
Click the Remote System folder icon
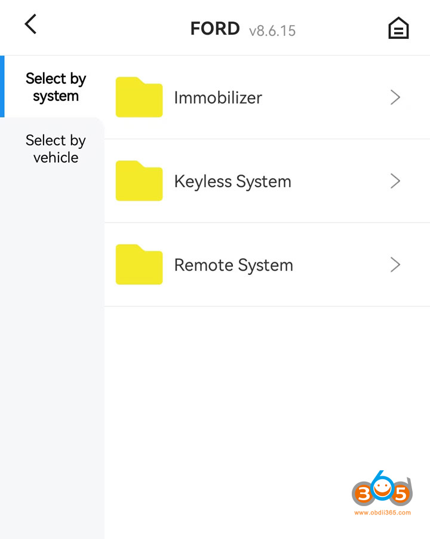(x=139, y=265)
